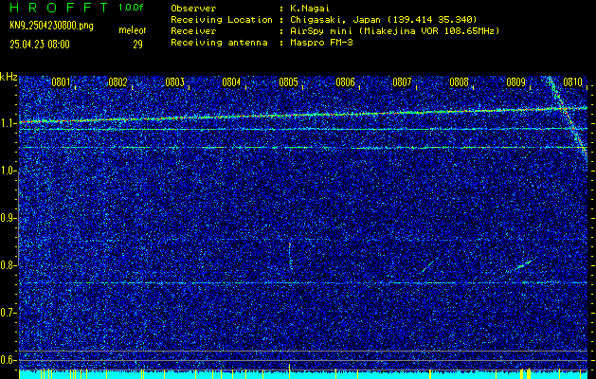Viewport: 596px width, 379px height.
Task: Click the 0806 time marker
Action: (x=345, y=82)
